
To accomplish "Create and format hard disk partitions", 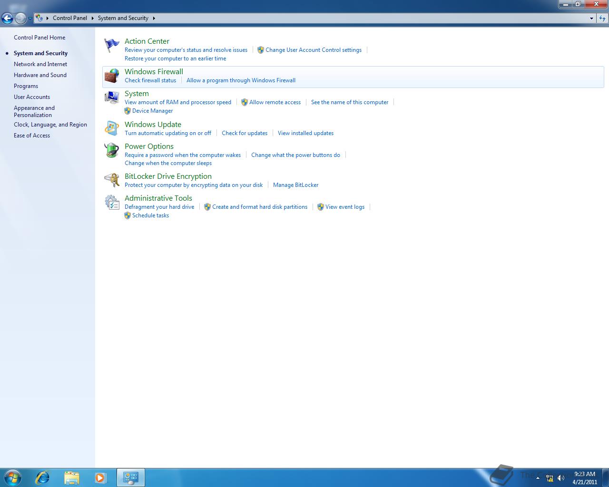I will (x=260, y=207).
